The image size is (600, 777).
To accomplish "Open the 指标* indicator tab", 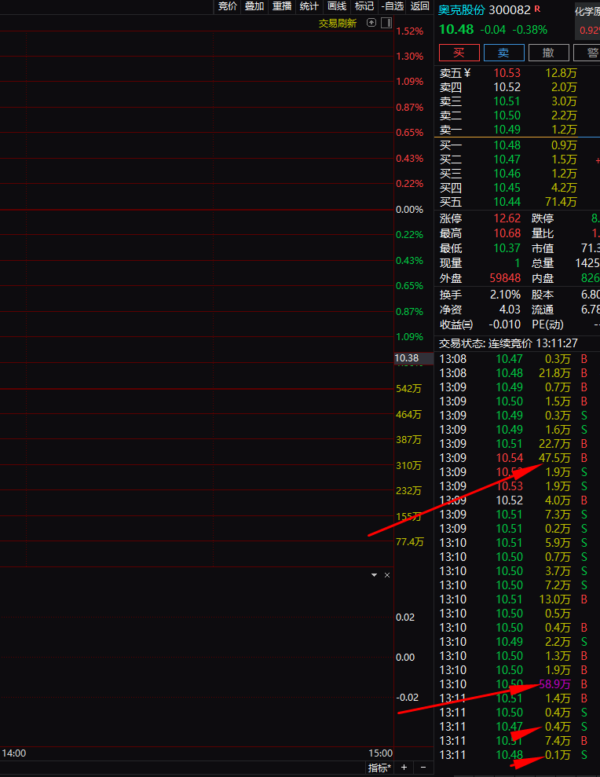I will (379, 768).
